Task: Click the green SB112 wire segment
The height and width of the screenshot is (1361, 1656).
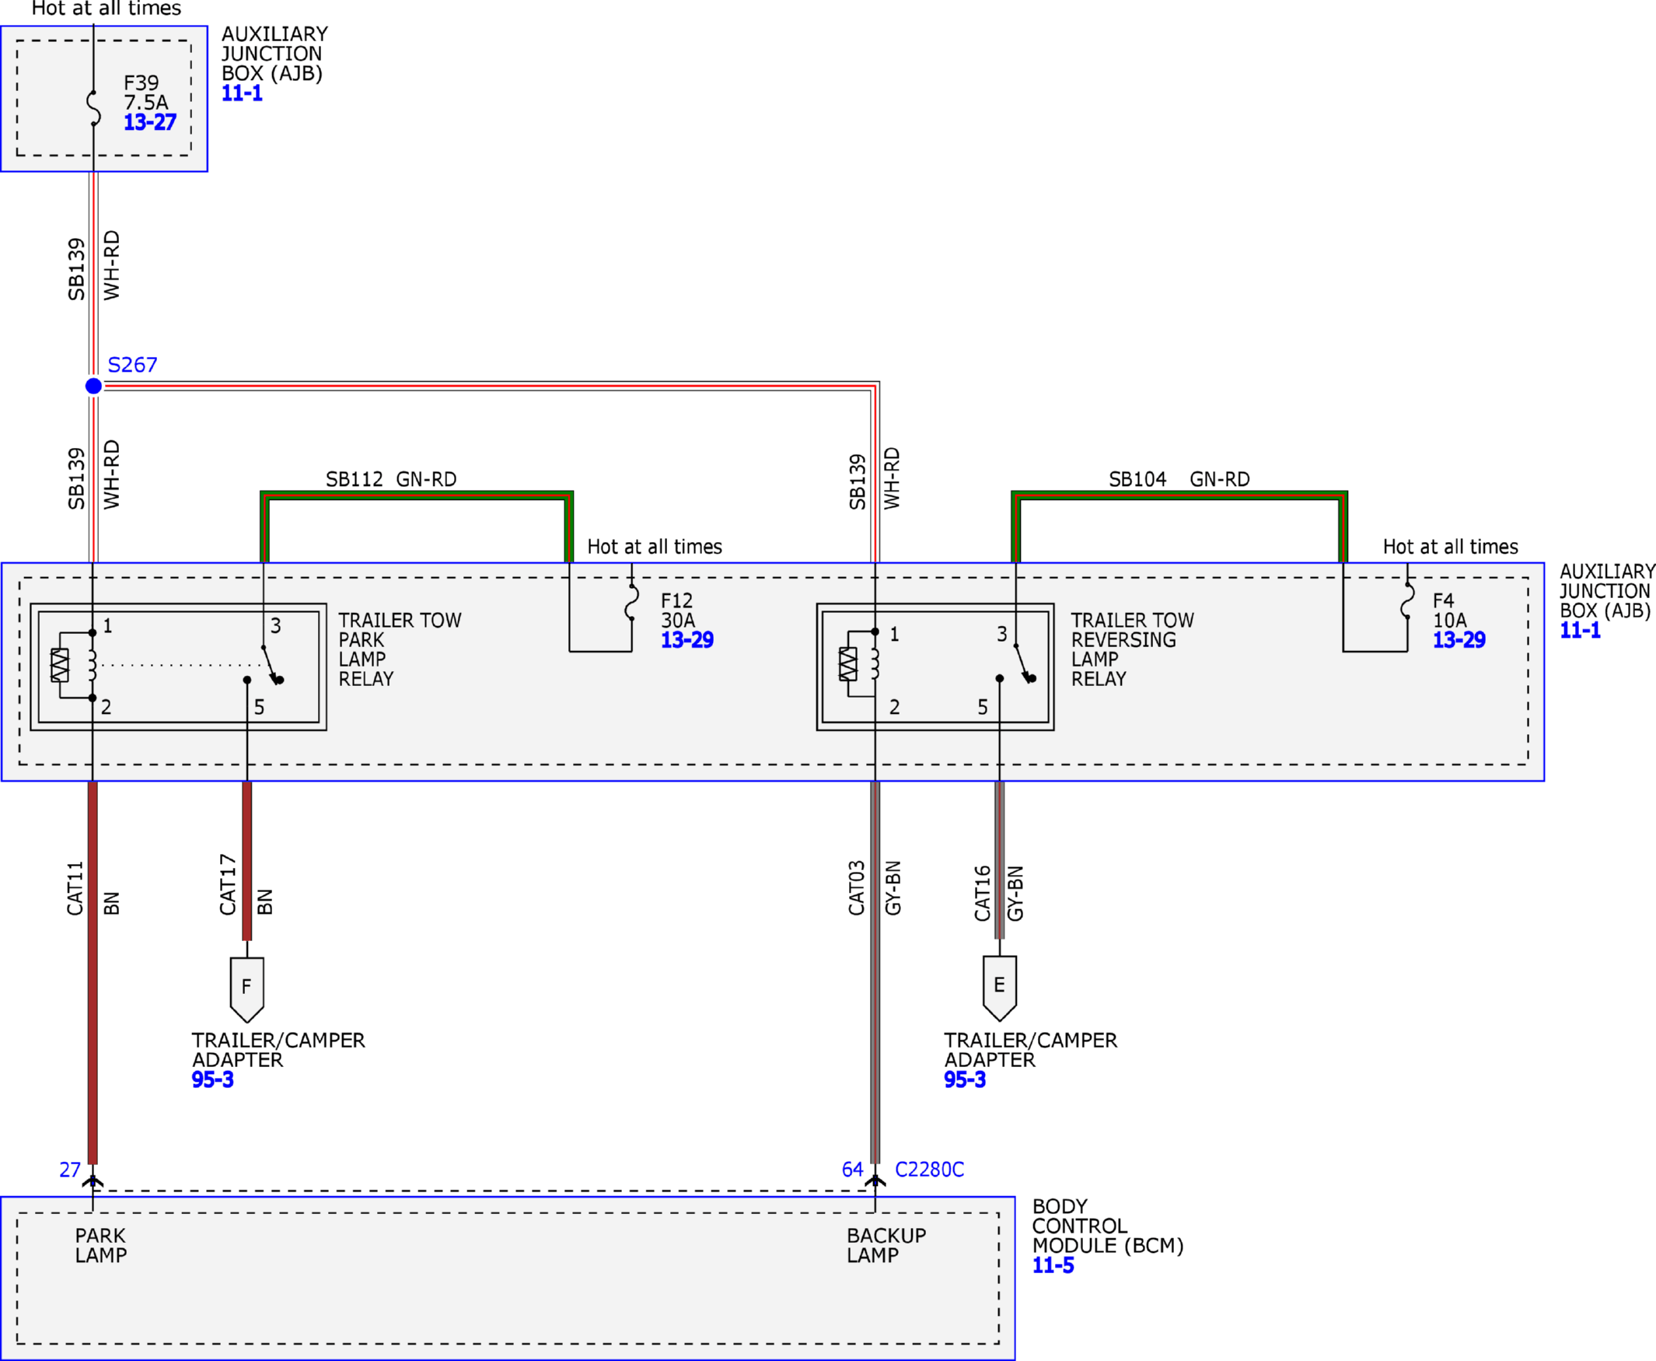Action: point(417,495)
